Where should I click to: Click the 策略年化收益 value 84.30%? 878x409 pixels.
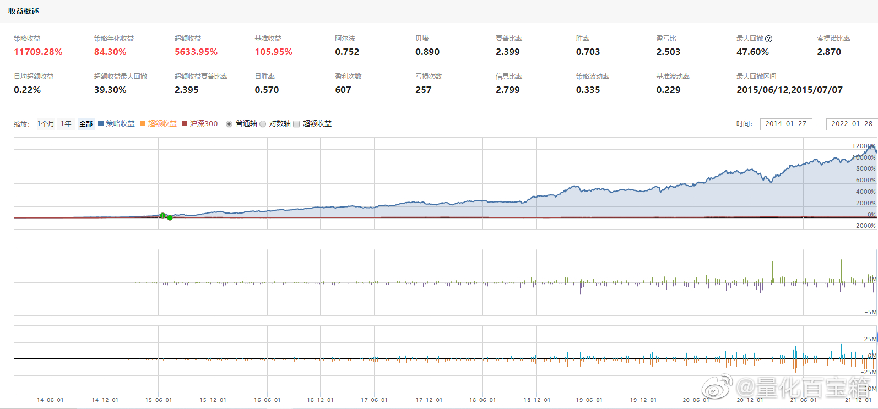pyautogui.click(x=110, y=52)
